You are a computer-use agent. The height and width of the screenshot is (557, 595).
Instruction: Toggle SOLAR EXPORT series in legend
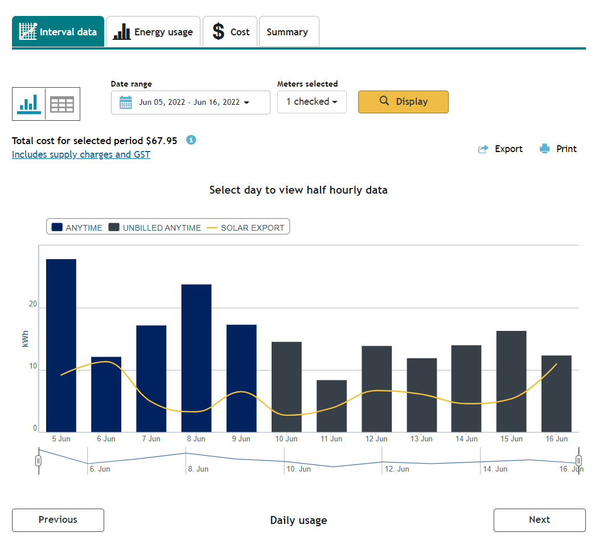pos(245,227)
